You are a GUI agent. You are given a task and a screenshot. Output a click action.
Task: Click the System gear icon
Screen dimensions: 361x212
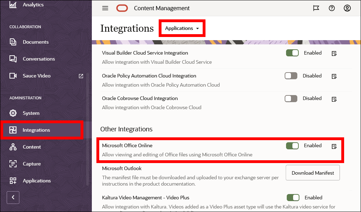pyautogui.click(x=13, y=113)
